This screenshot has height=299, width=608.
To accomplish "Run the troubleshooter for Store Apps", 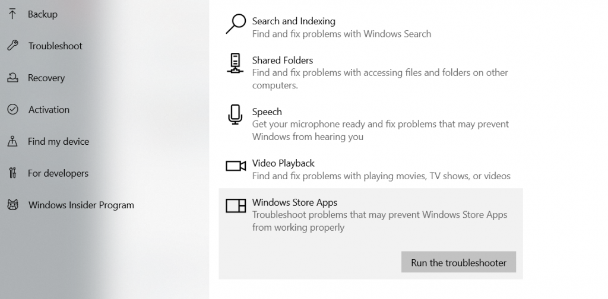I will pyautogui.click(x=458, y=262).
